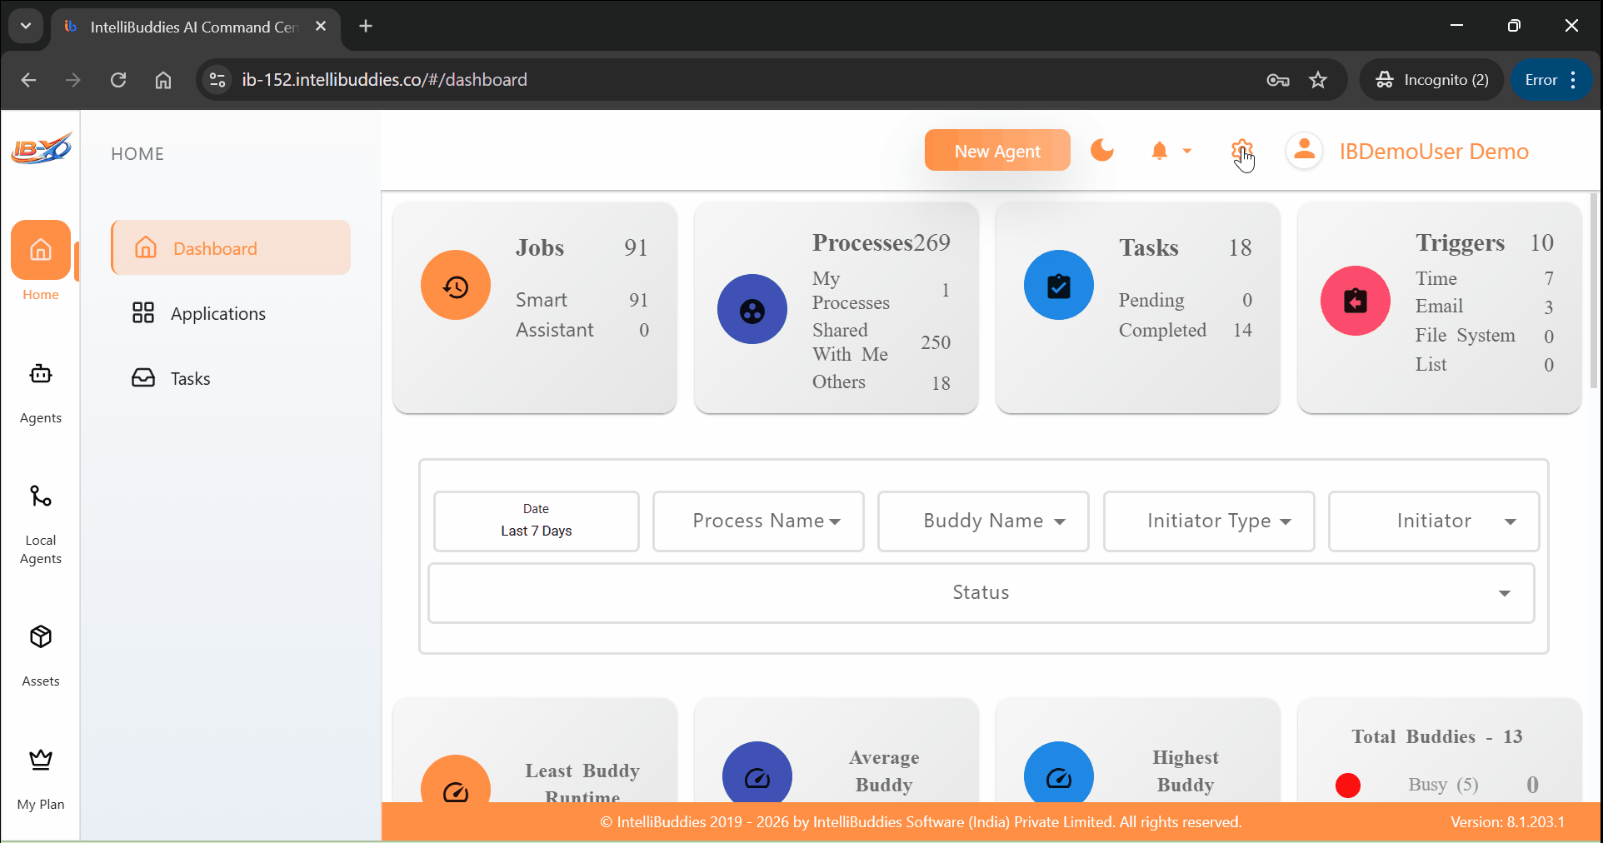The height and width of the screenshot is (843, 1603).
Task: Open the Assets section in the sidebar
Action: click(x=40, y=637)
